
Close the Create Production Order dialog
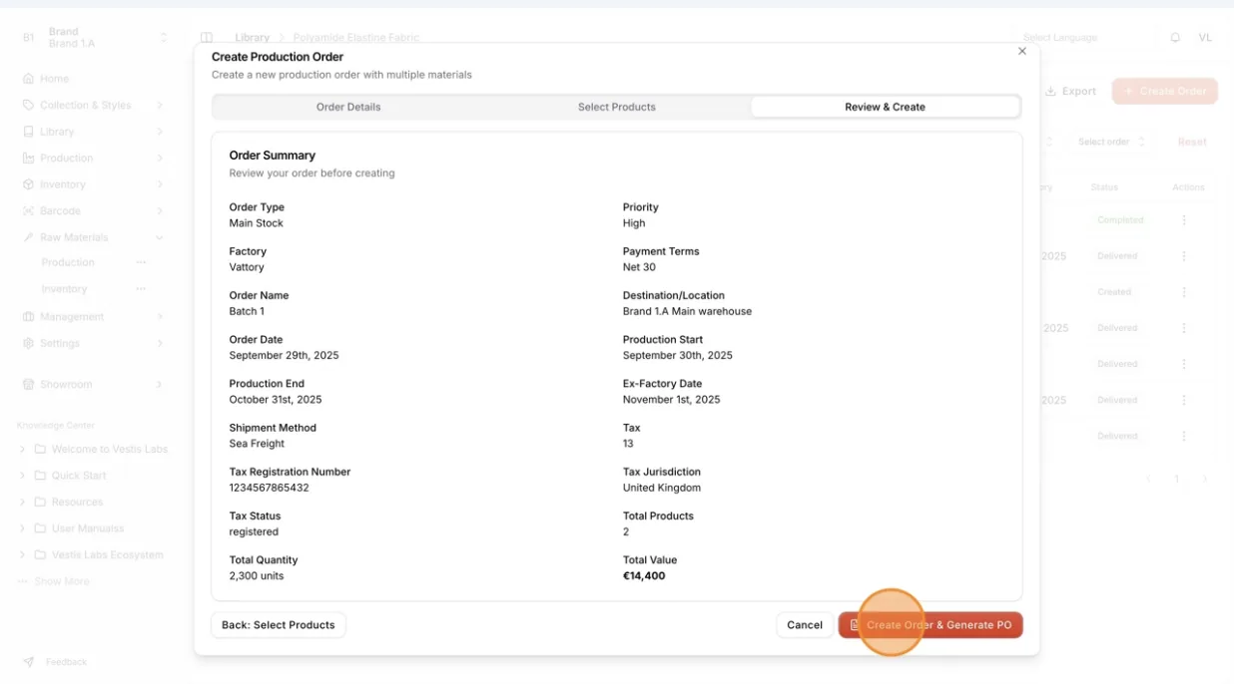pyautogui.click(x=1021, y=51)
